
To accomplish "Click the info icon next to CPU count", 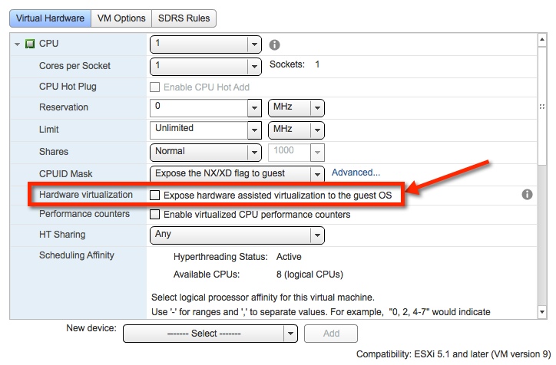I will click(x=274, y=44).
